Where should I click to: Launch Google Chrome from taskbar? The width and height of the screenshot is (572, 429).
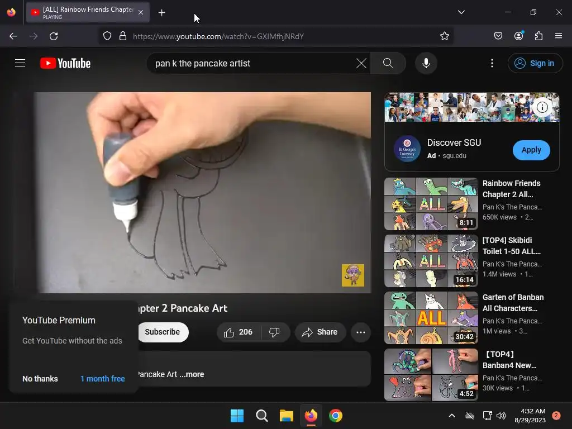(x=336, y=416)
